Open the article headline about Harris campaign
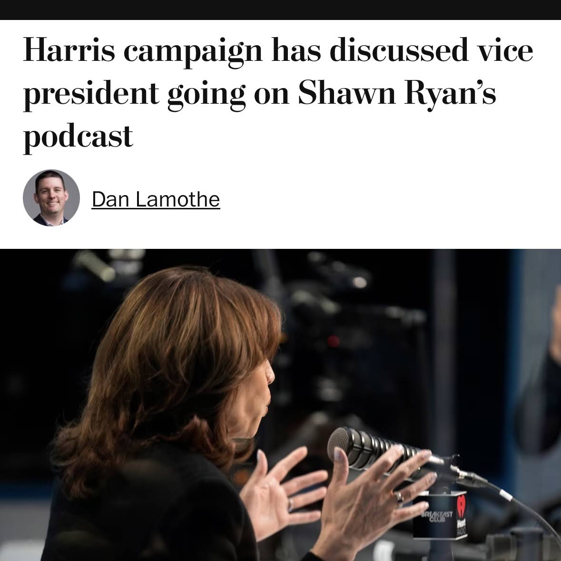This screenshot has height=561, width=561. pos(278,94)
